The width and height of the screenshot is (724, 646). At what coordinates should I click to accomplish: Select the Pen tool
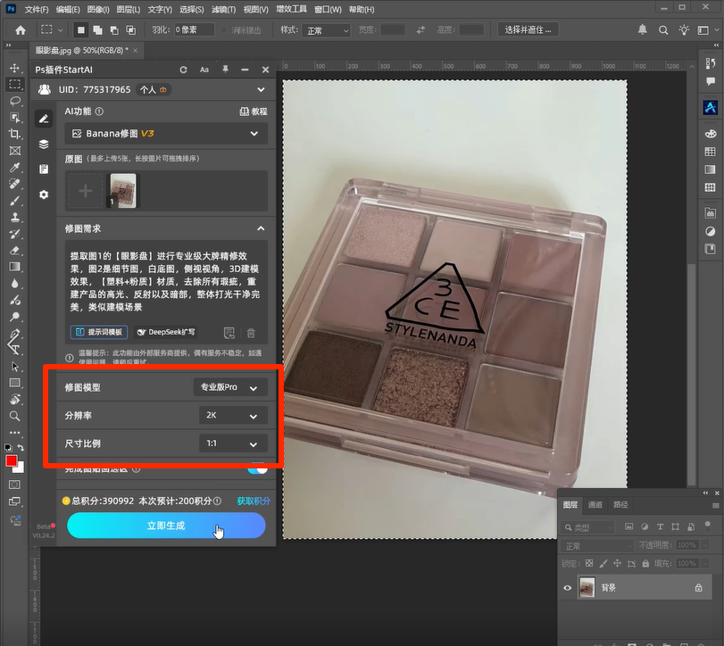click(x=15, y=334)
